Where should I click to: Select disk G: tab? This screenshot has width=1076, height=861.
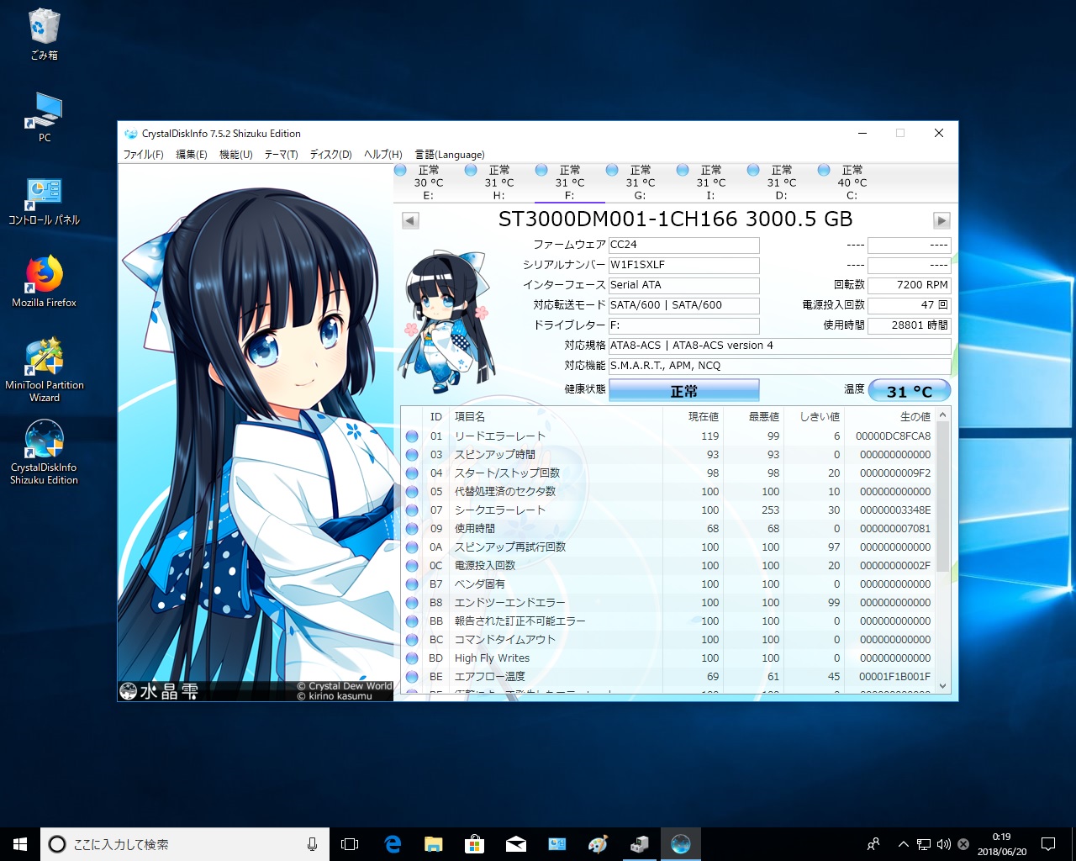click(641, 182)
